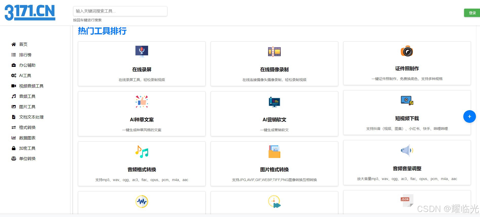Click the blue floating plus button
480x217 pixels.
pos(469,116)
